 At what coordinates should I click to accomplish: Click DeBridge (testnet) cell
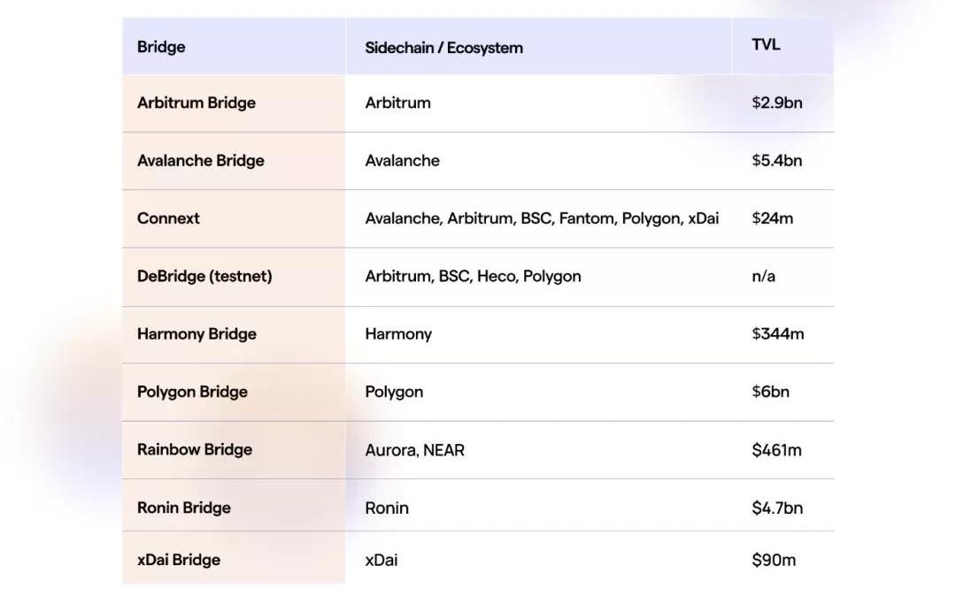[204, 277]
